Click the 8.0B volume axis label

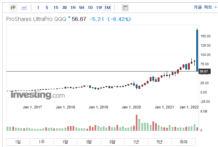coord(204,111)
